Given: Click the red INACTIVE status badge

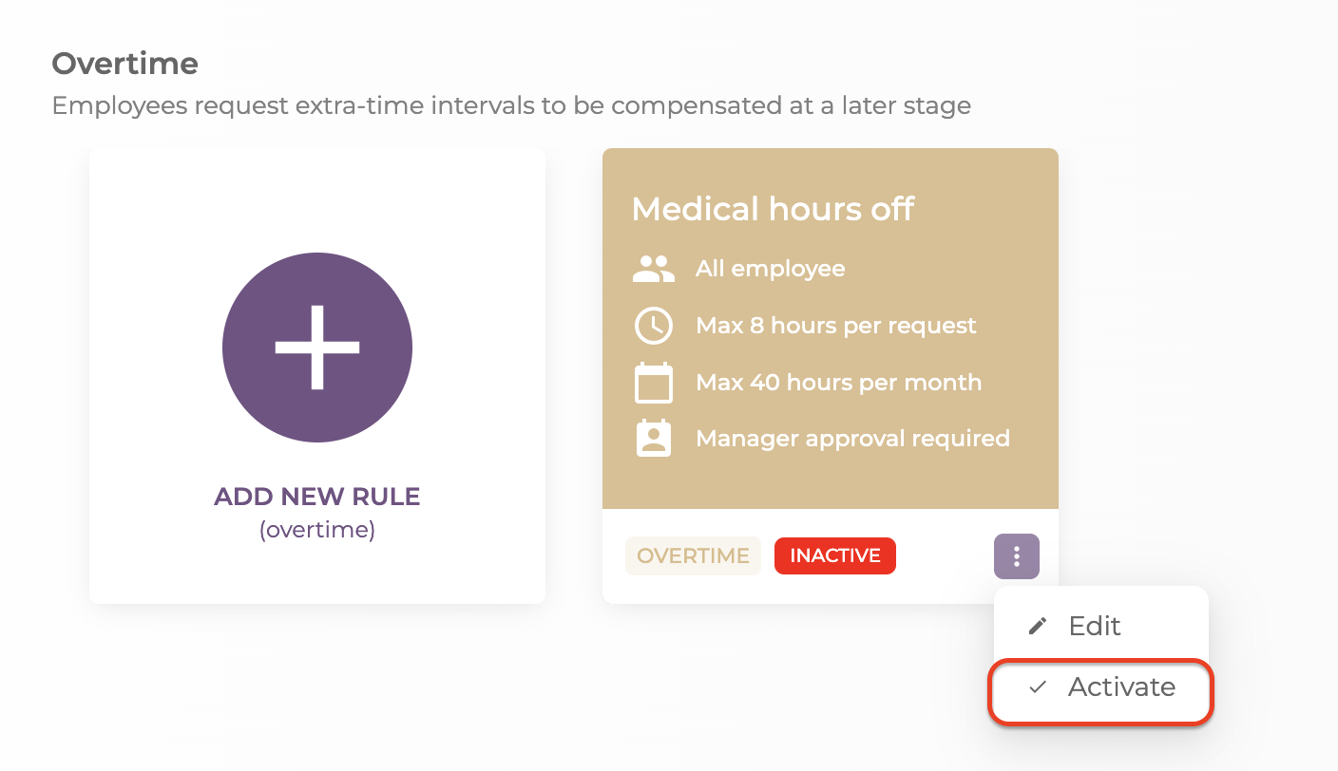Looking at the screenshot, I should [835, 556].
